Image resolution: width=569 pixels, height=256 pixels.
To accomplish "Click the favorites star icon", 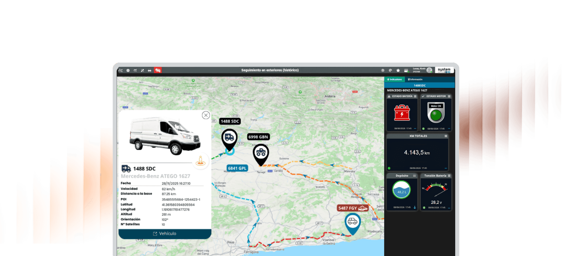I will [x=398, y=70].
